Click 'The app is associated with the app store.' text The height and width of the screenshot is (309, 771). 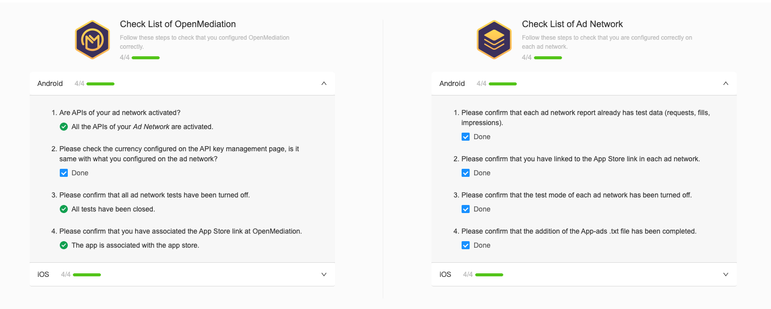click(x=136, y=245)
